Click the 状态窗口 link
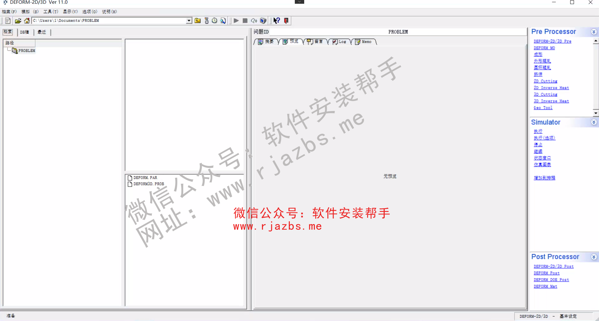The width and height of the screenshot is (599, 321). click(542, 158)
